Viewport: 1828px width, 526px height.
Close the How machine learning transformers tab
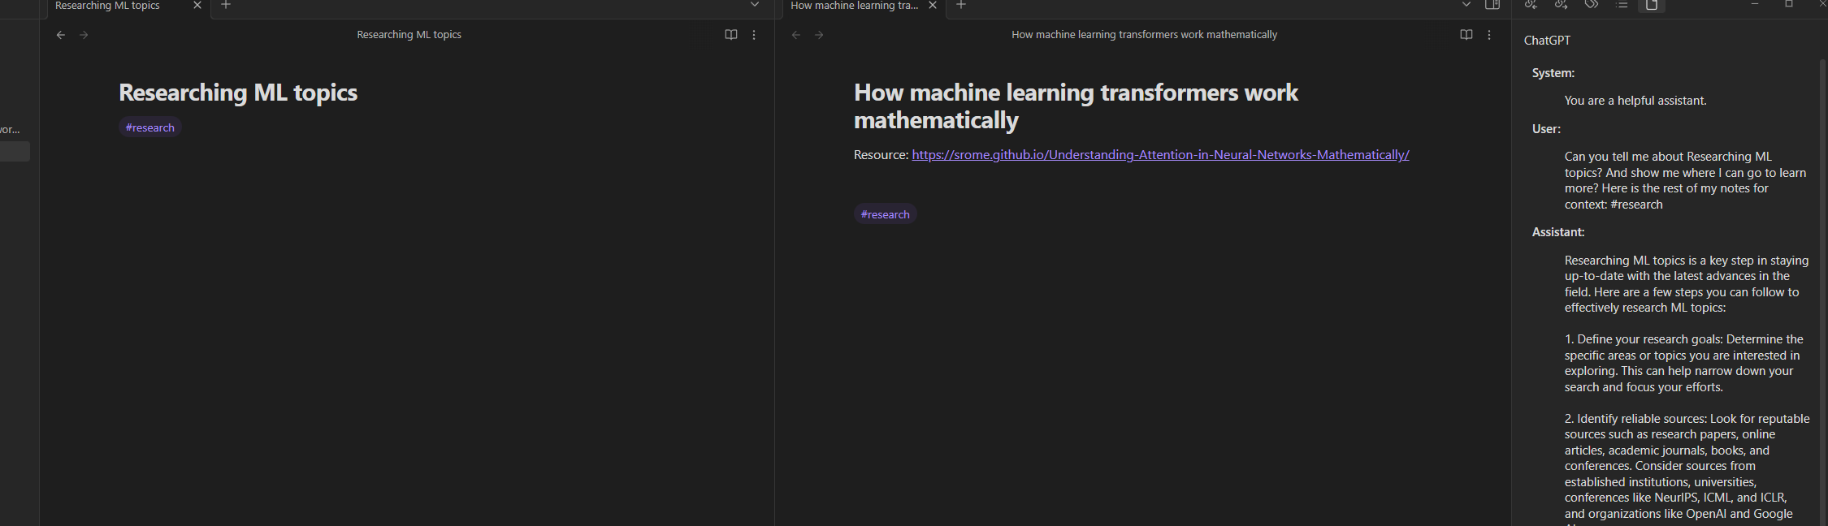click(933, 5)
